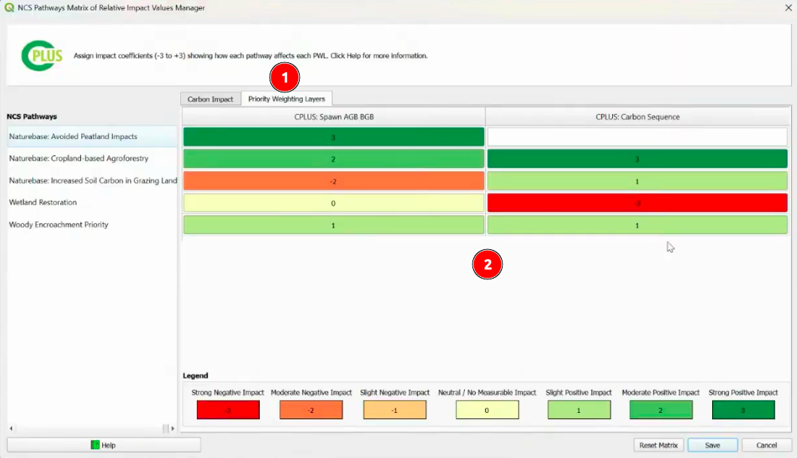Select the Neutral / No Measurable Impact swatch
The image size is (797, 458).
tap(487, 409)
